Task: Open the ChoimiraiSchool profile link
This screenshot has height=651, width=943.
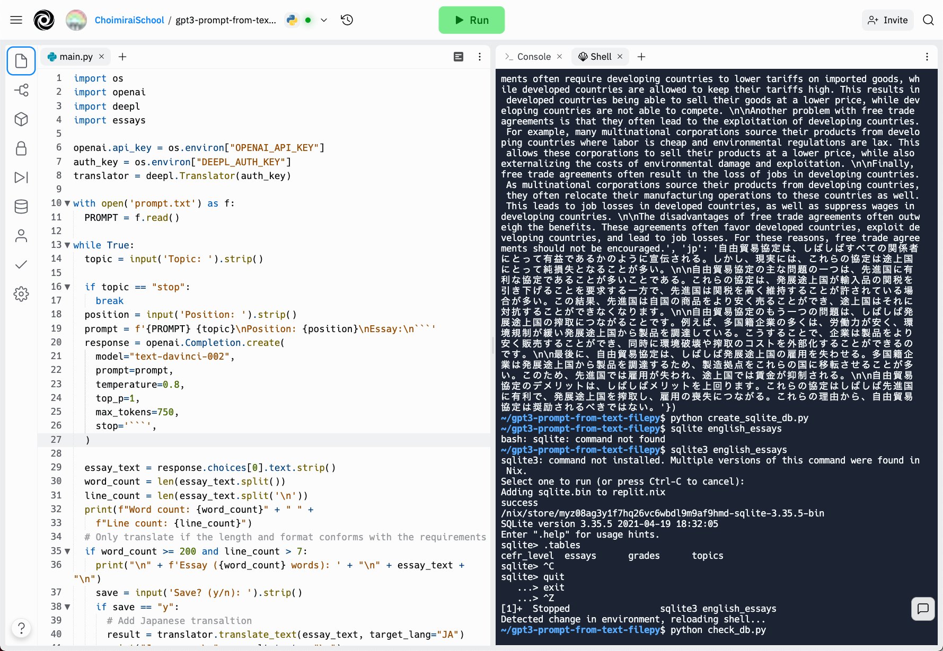Action: tap(129, 20)
